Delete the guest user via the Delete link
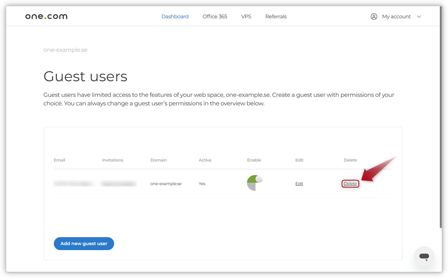The width and height of the screenshot is (448, 278). coord(350,183)
